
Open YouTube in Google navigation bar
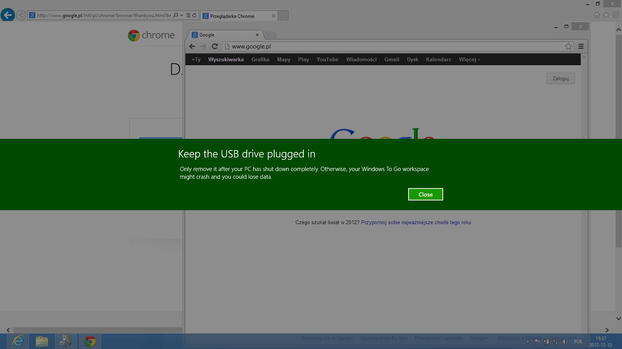pos(327,59)
